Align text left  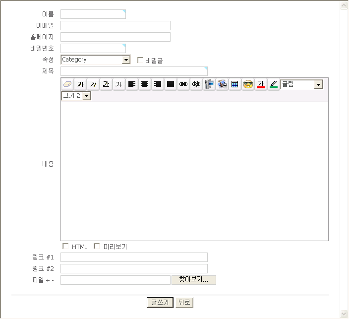tap(132, 84)
